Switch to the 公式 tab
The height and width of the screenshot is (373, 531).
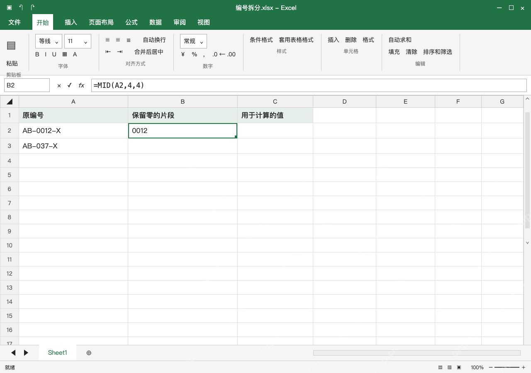click(x=132, y=22)
